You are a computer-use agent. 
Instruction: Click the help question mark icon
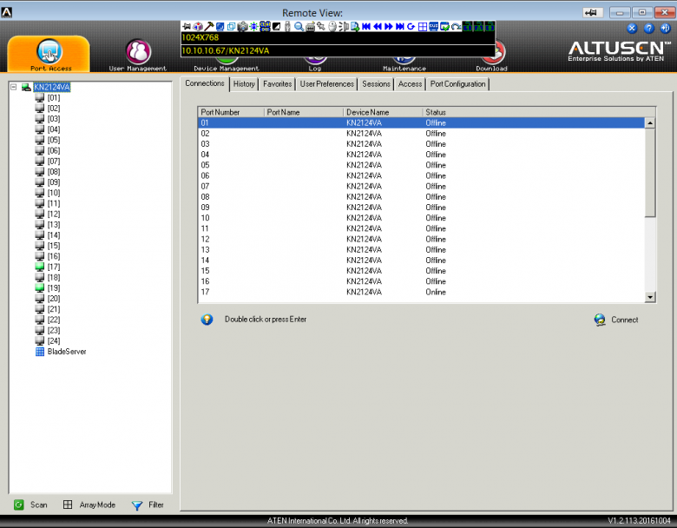click(x=648, y=29)
